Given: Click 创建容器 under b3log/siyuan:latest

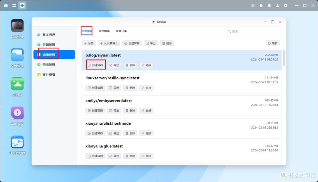Looking at the screenshot, I should pos(95,65).
